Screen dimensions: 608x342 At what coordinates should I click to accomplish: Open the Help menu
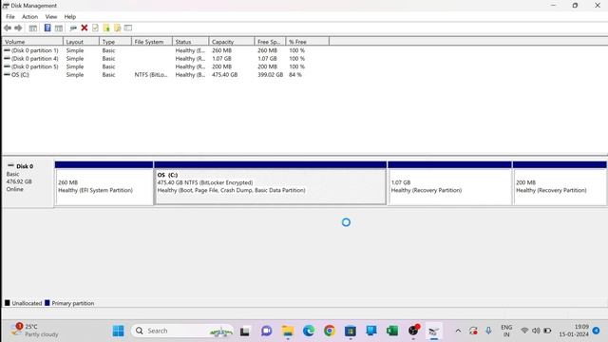pyautogui.click(x=69, y=17)
